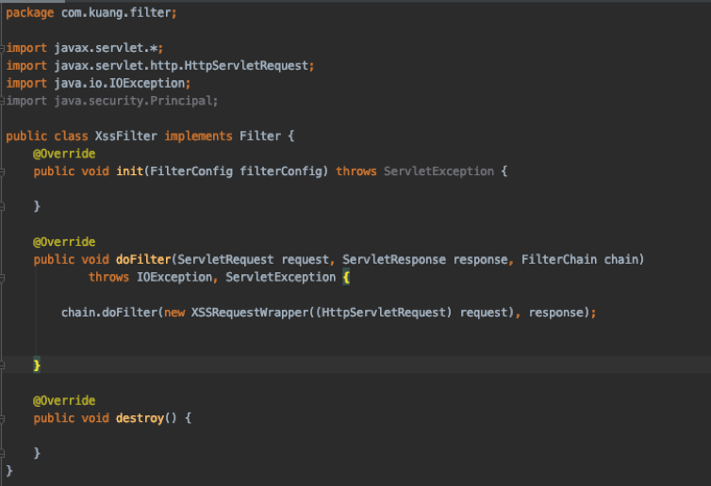Click the 'request' parameter after ServletRequest
This screenshot has width=711, height=486.
tap(306, 260)
